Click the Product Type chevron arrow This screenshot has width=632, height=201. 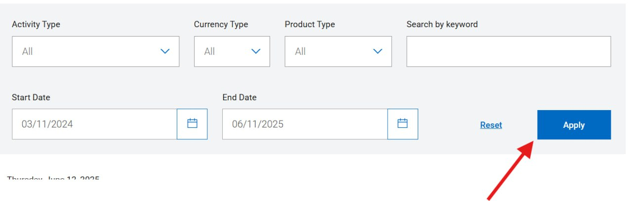click(378, 51)
